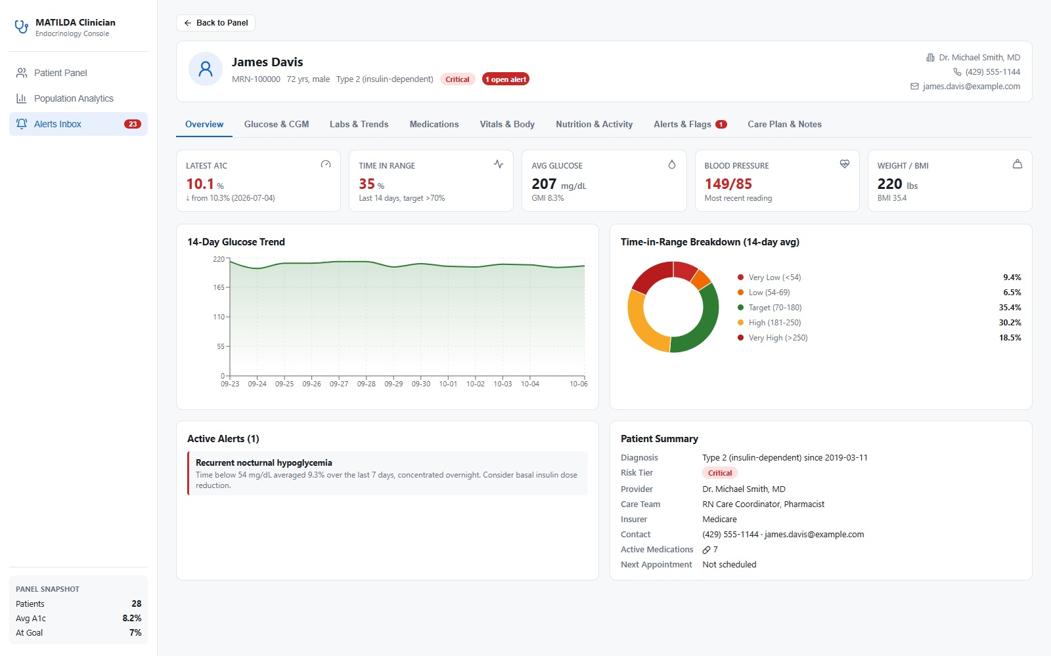
Task: Open the Overview tab
Action: pyautogui.click(x=204, y=124)
